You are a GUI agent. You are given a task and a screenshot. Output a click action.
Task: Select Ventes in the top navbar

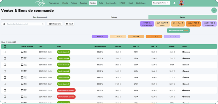(x=93, y=3)
